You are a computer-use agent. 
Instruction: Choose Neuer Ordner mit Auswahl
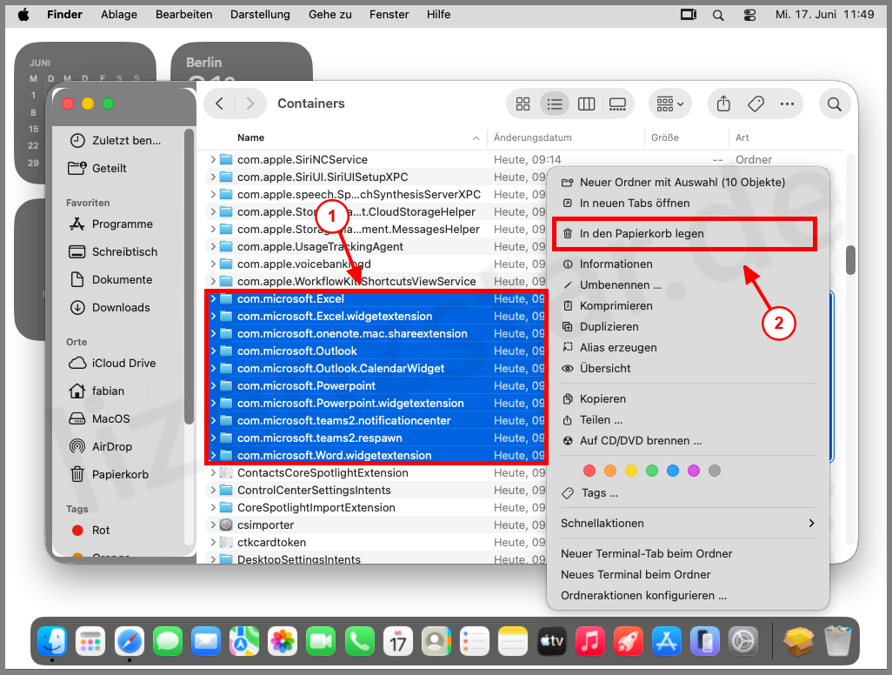click(688, 183)
